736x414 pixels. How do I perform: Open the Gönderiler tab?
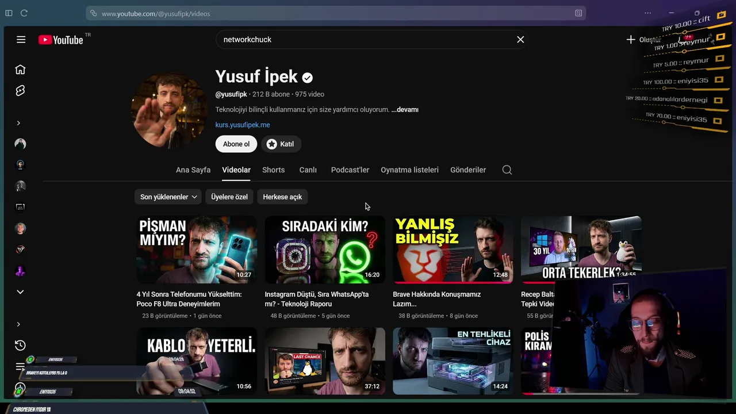click(468, 170)
